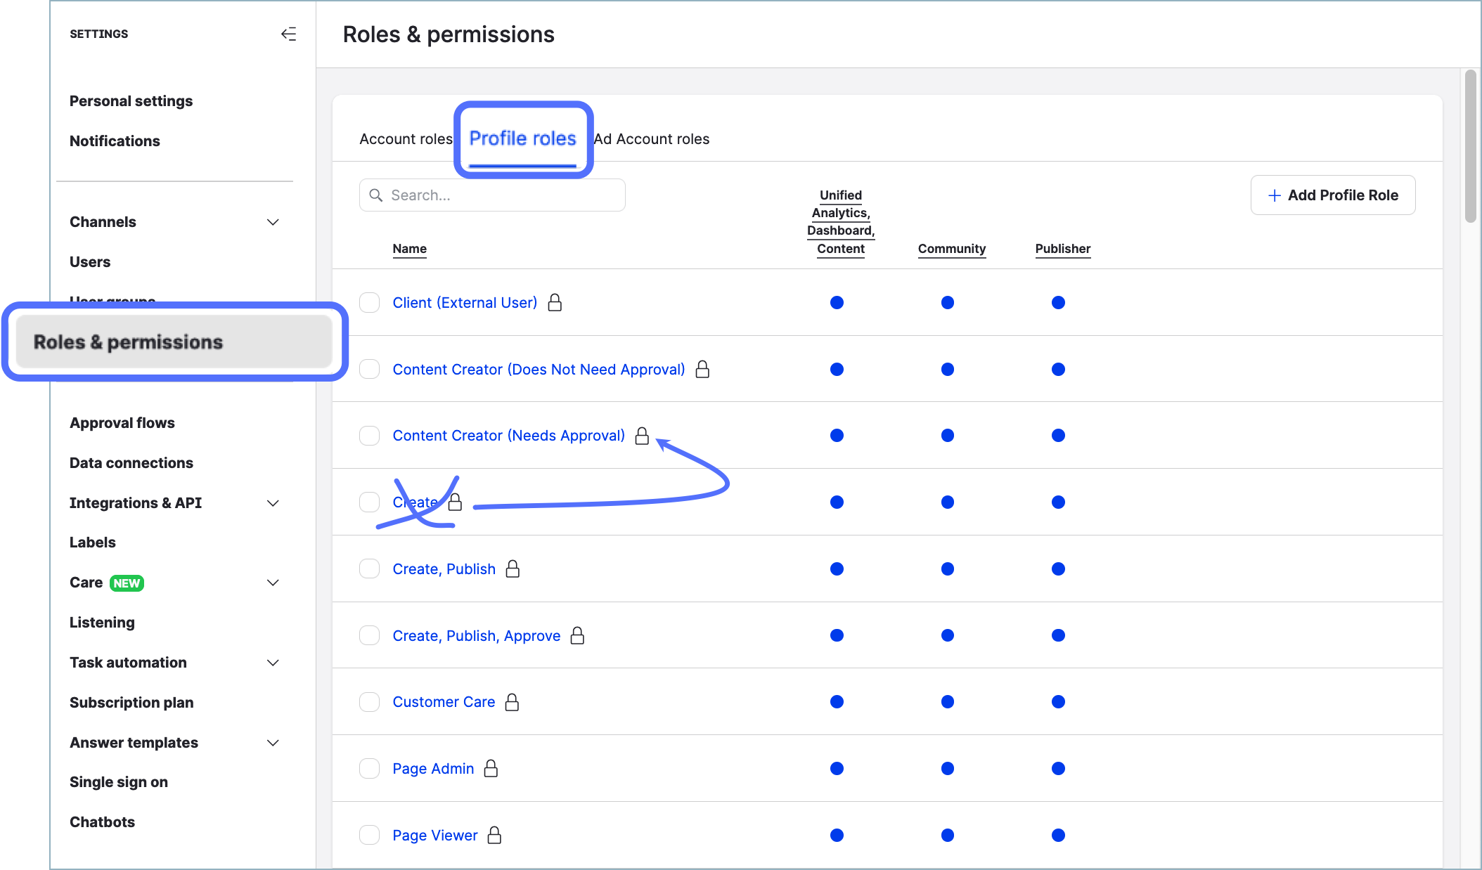
Task: Click the vertical scrollbar thumb
Action: pos(1470,146)
